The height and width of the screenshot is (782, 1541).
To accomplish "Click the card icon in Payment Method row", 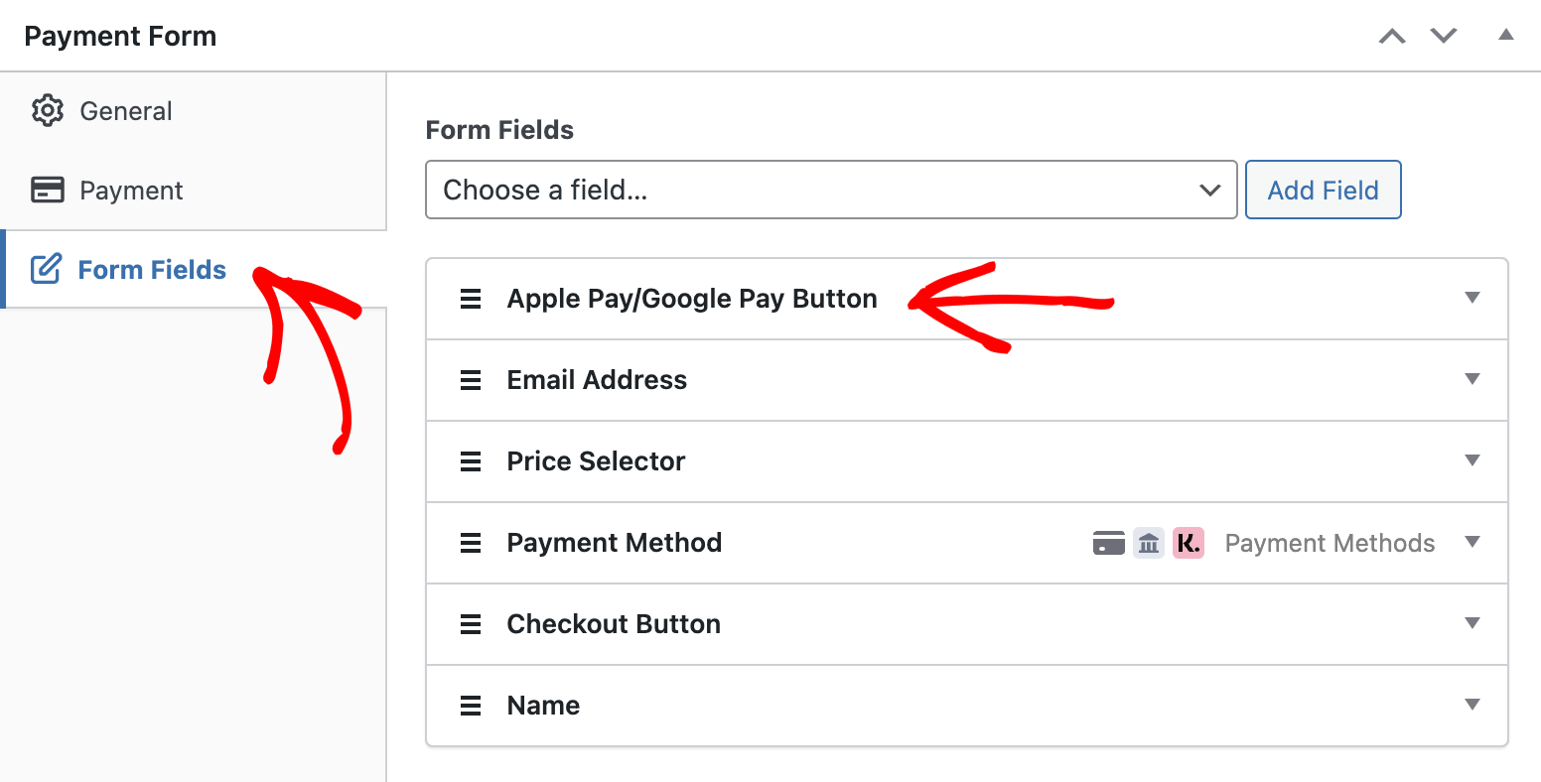I will [x=1109, y=543].
